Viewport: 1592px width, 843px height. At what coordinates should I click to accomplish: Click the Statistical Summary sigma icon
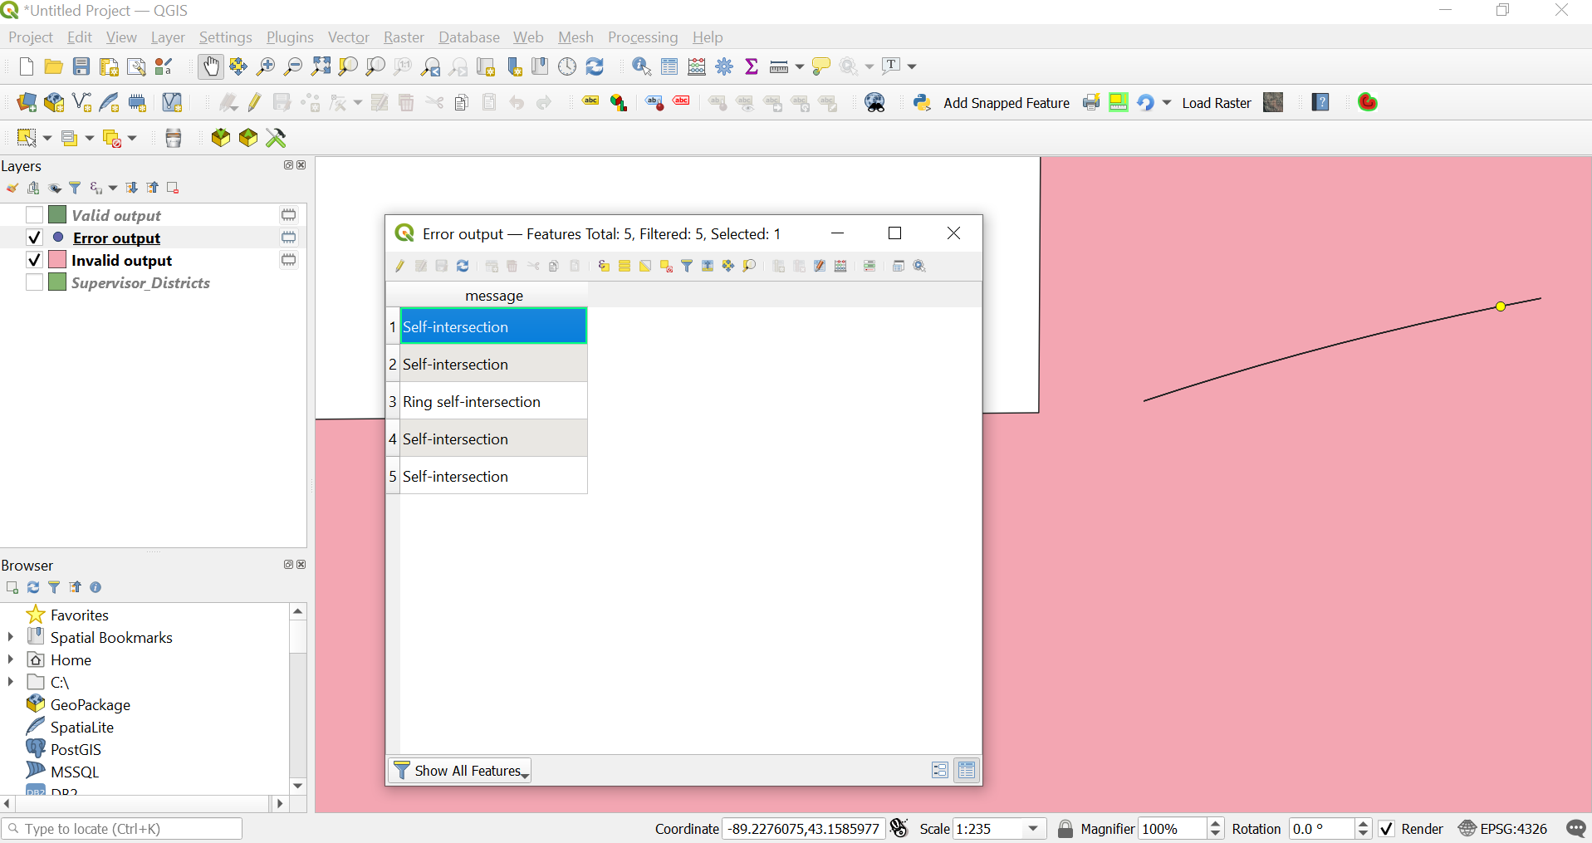click(752, 66)
